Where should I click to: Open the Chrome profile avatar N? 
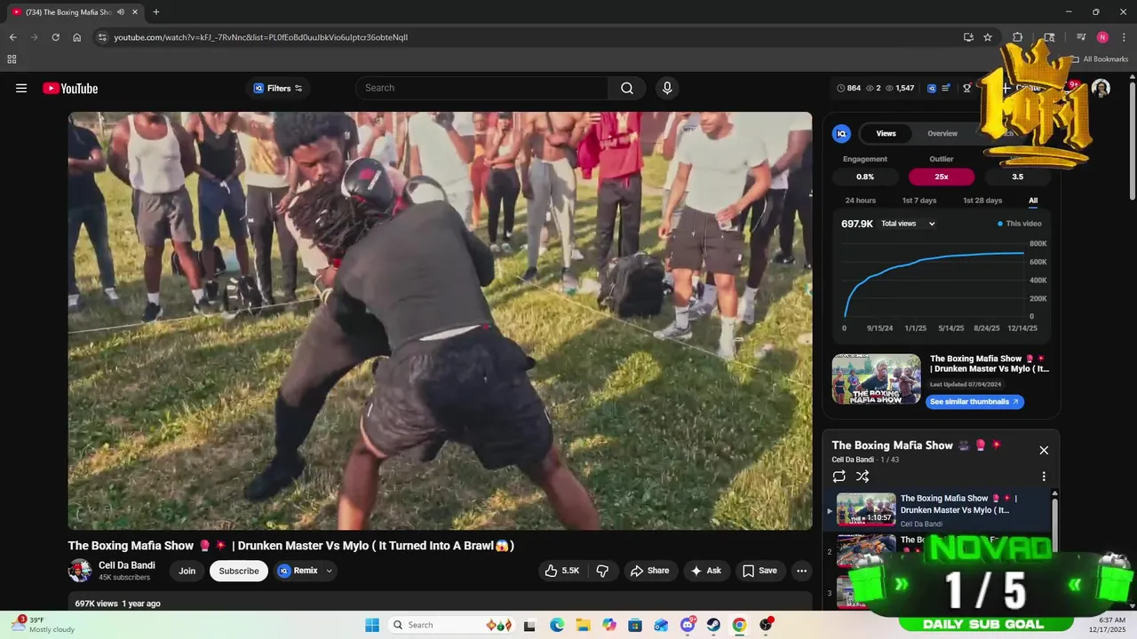click(1102, 37)
